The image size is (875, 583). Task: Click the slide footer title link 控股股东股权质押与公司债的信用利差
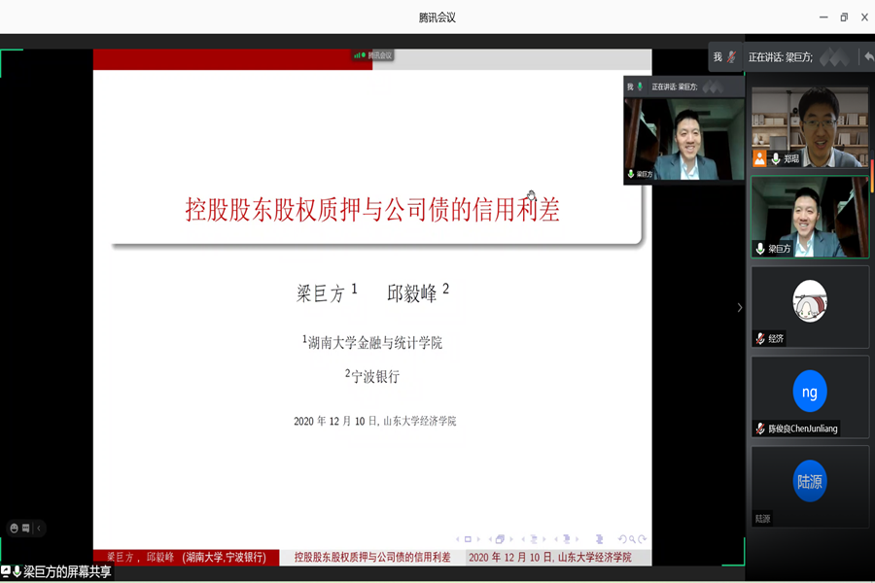(372, 558)
